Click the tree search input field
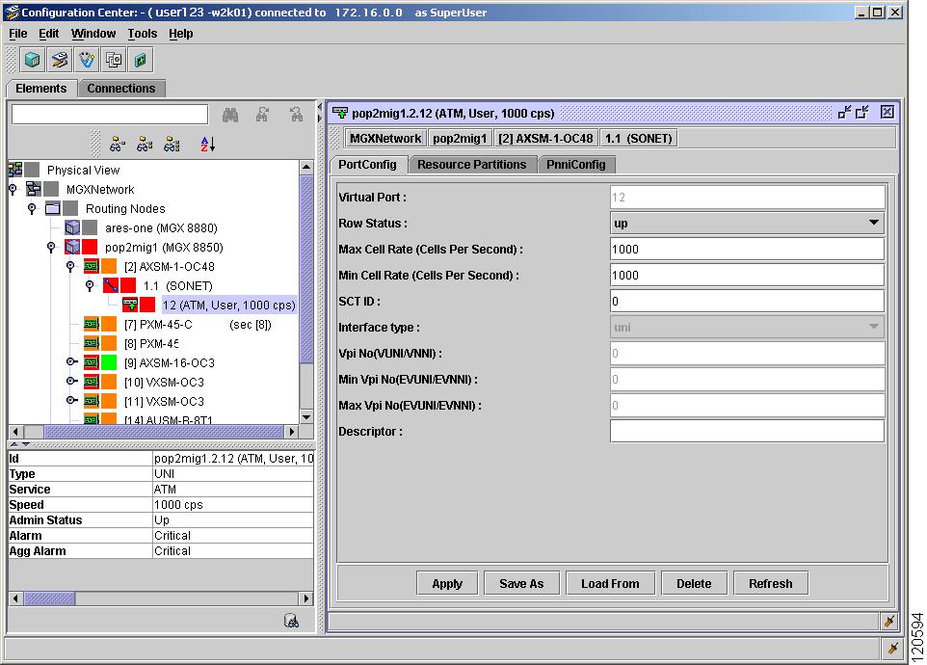927x665 pixels. click(x=110, y=114)
